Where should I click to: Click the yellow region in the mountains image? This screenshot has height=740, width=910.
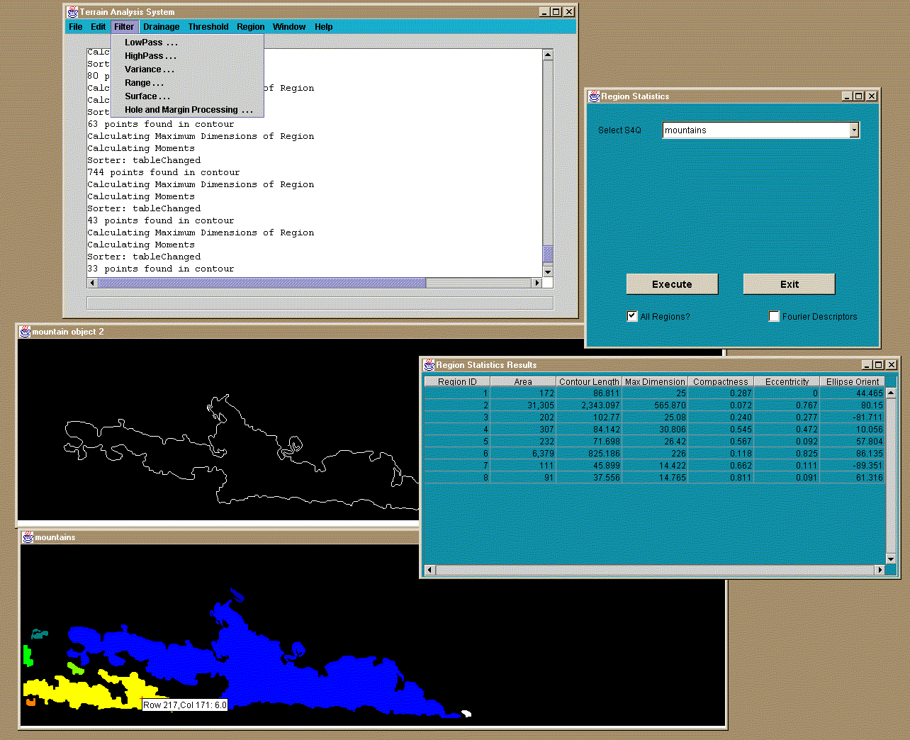click(71, 691)
